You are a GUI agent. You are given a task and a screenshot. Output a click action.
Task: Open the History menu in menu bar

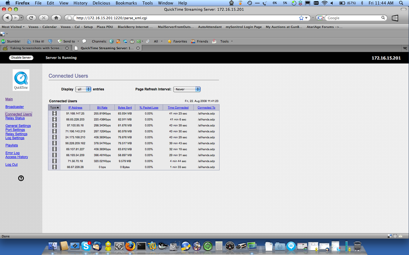coord(80,3)
